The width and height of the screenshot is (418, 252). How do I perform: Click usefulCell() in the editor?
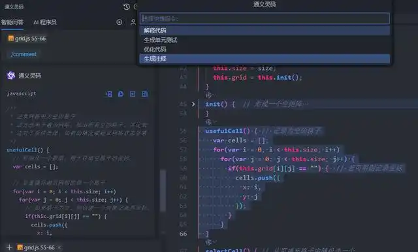(228, 131)
